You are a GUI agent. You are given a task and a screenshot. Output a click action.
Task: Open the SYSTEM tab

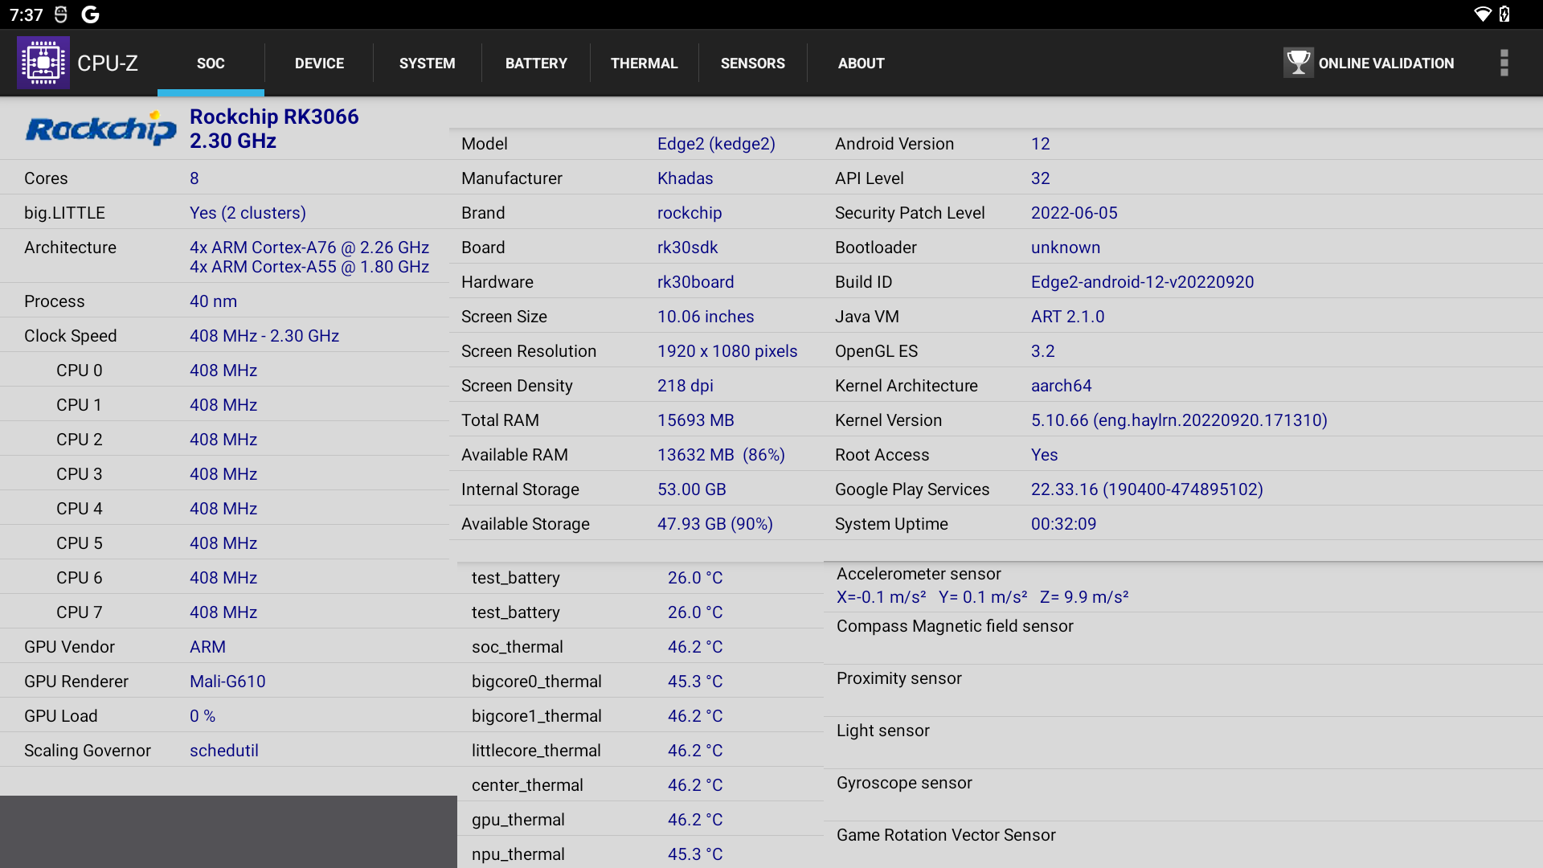(x=428, y=63)
